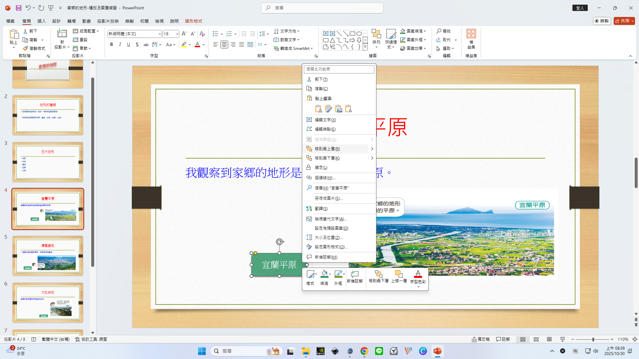Click the Send to Back (移到最下層) mini toolbar icon
Image resolution: width=639 pixels, height=359 pixels.
378,274
